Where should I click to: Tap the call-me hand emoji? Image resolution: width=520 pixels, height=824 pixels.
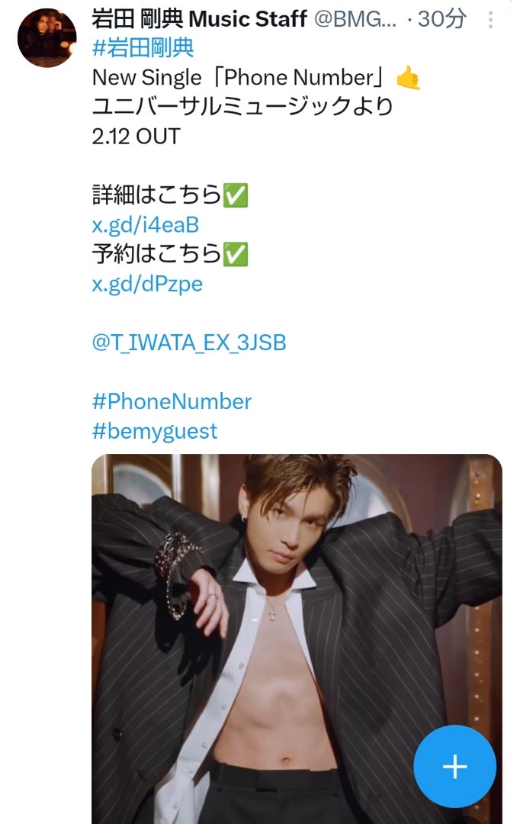coord(408,78)
